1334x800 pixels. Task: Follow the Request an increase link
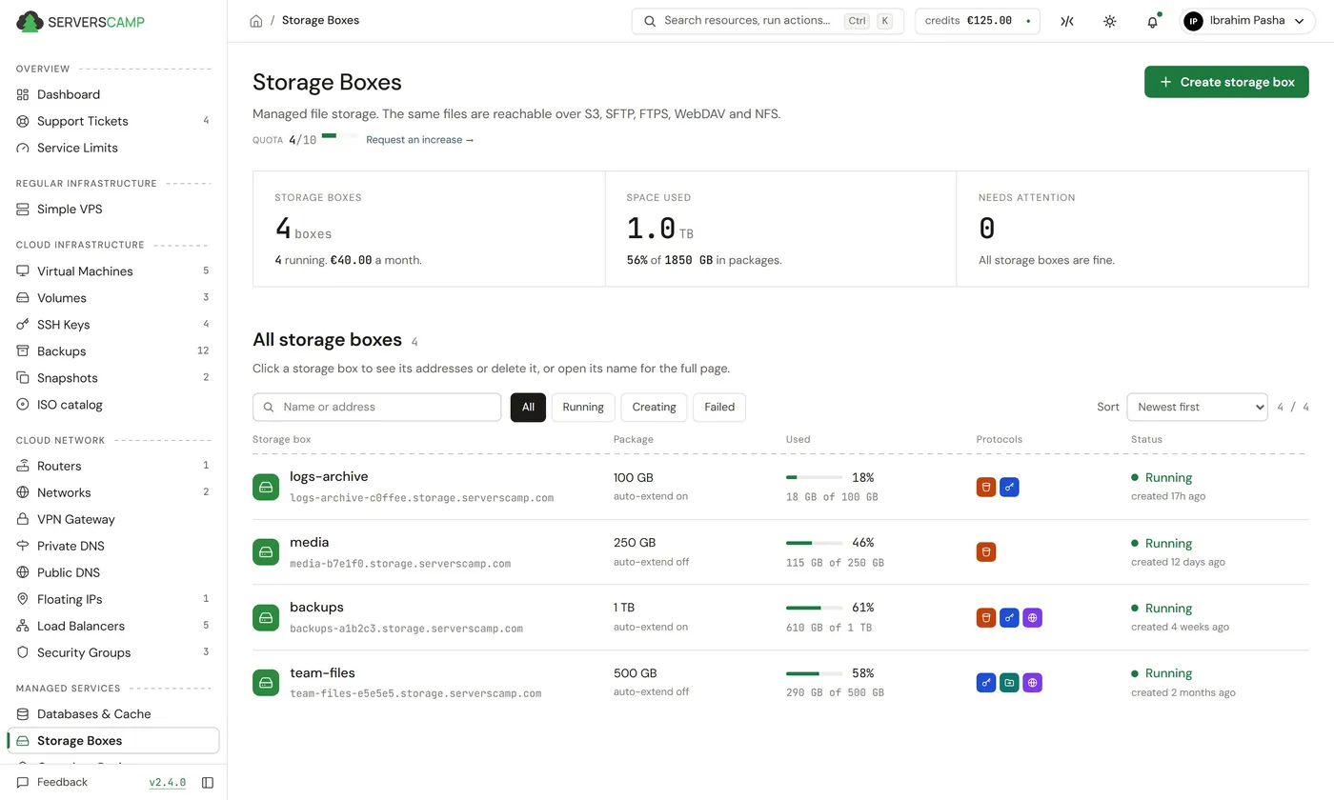click(419, 140)
